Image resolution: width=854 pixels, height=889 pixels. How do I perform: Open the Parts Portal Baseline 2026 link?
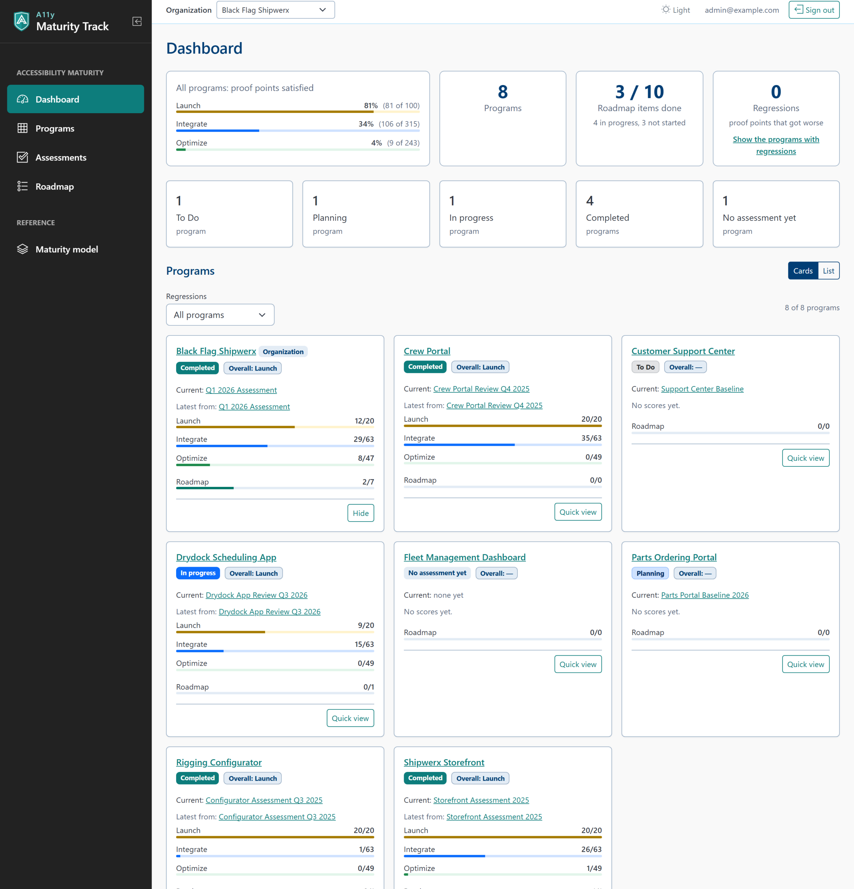(x=705, y=595)
